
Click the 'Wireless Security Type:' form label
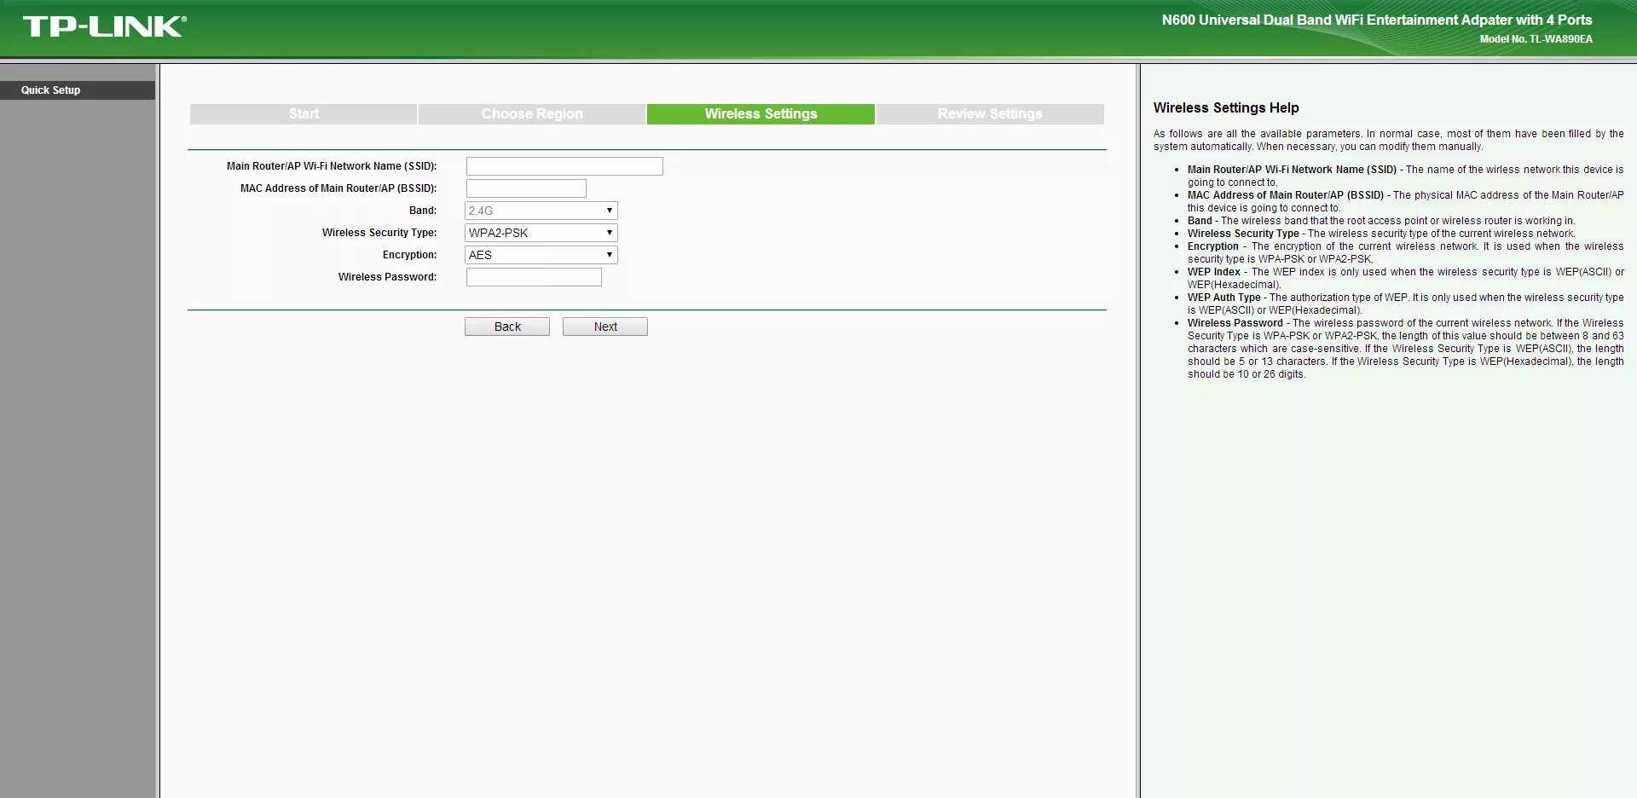[379, 233]
